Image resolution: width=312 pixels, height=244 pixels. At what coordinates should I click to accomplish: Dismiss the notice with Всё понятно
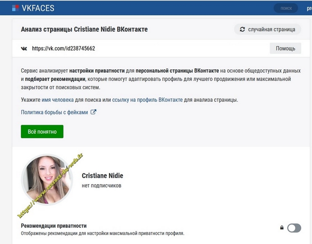tap(42, 132)
